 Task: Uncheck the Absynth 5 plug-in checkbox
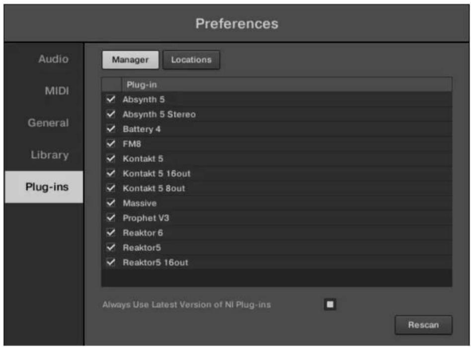(x=111, y=100)
